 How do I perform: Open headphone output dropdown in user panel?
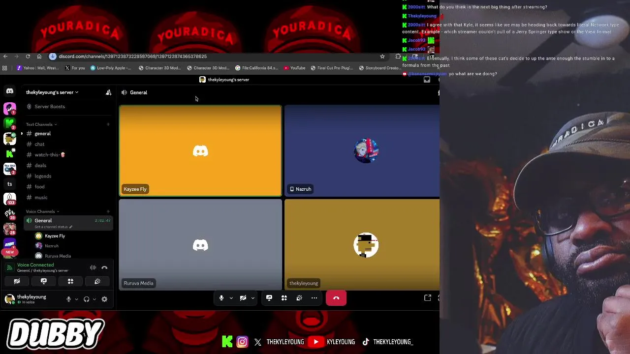point(94,299)
